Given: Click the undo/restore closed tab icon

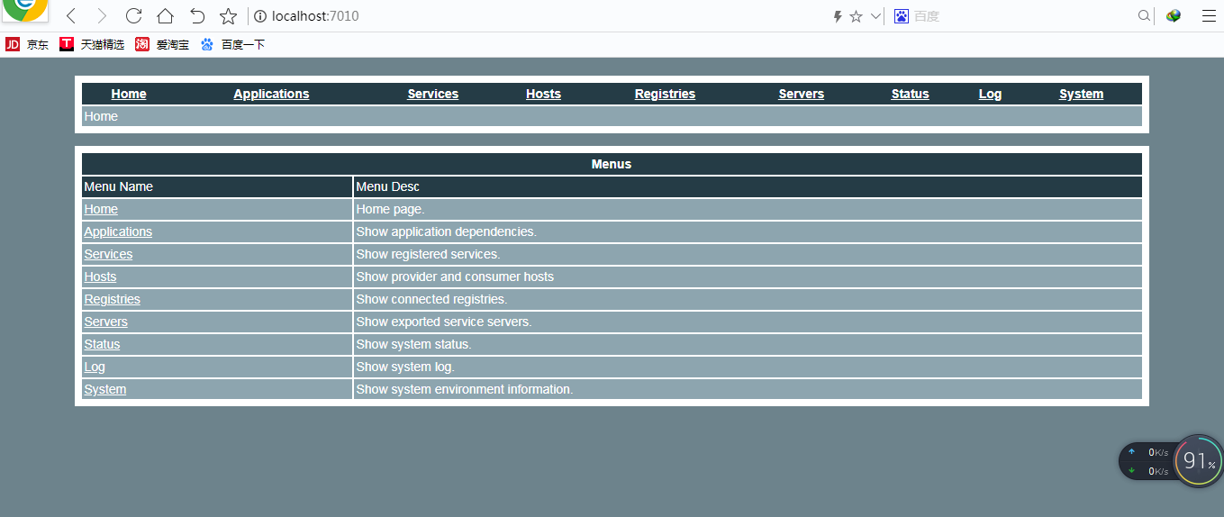Looking at the screenshot, I should pyautogui.click(x=197, y=16).
